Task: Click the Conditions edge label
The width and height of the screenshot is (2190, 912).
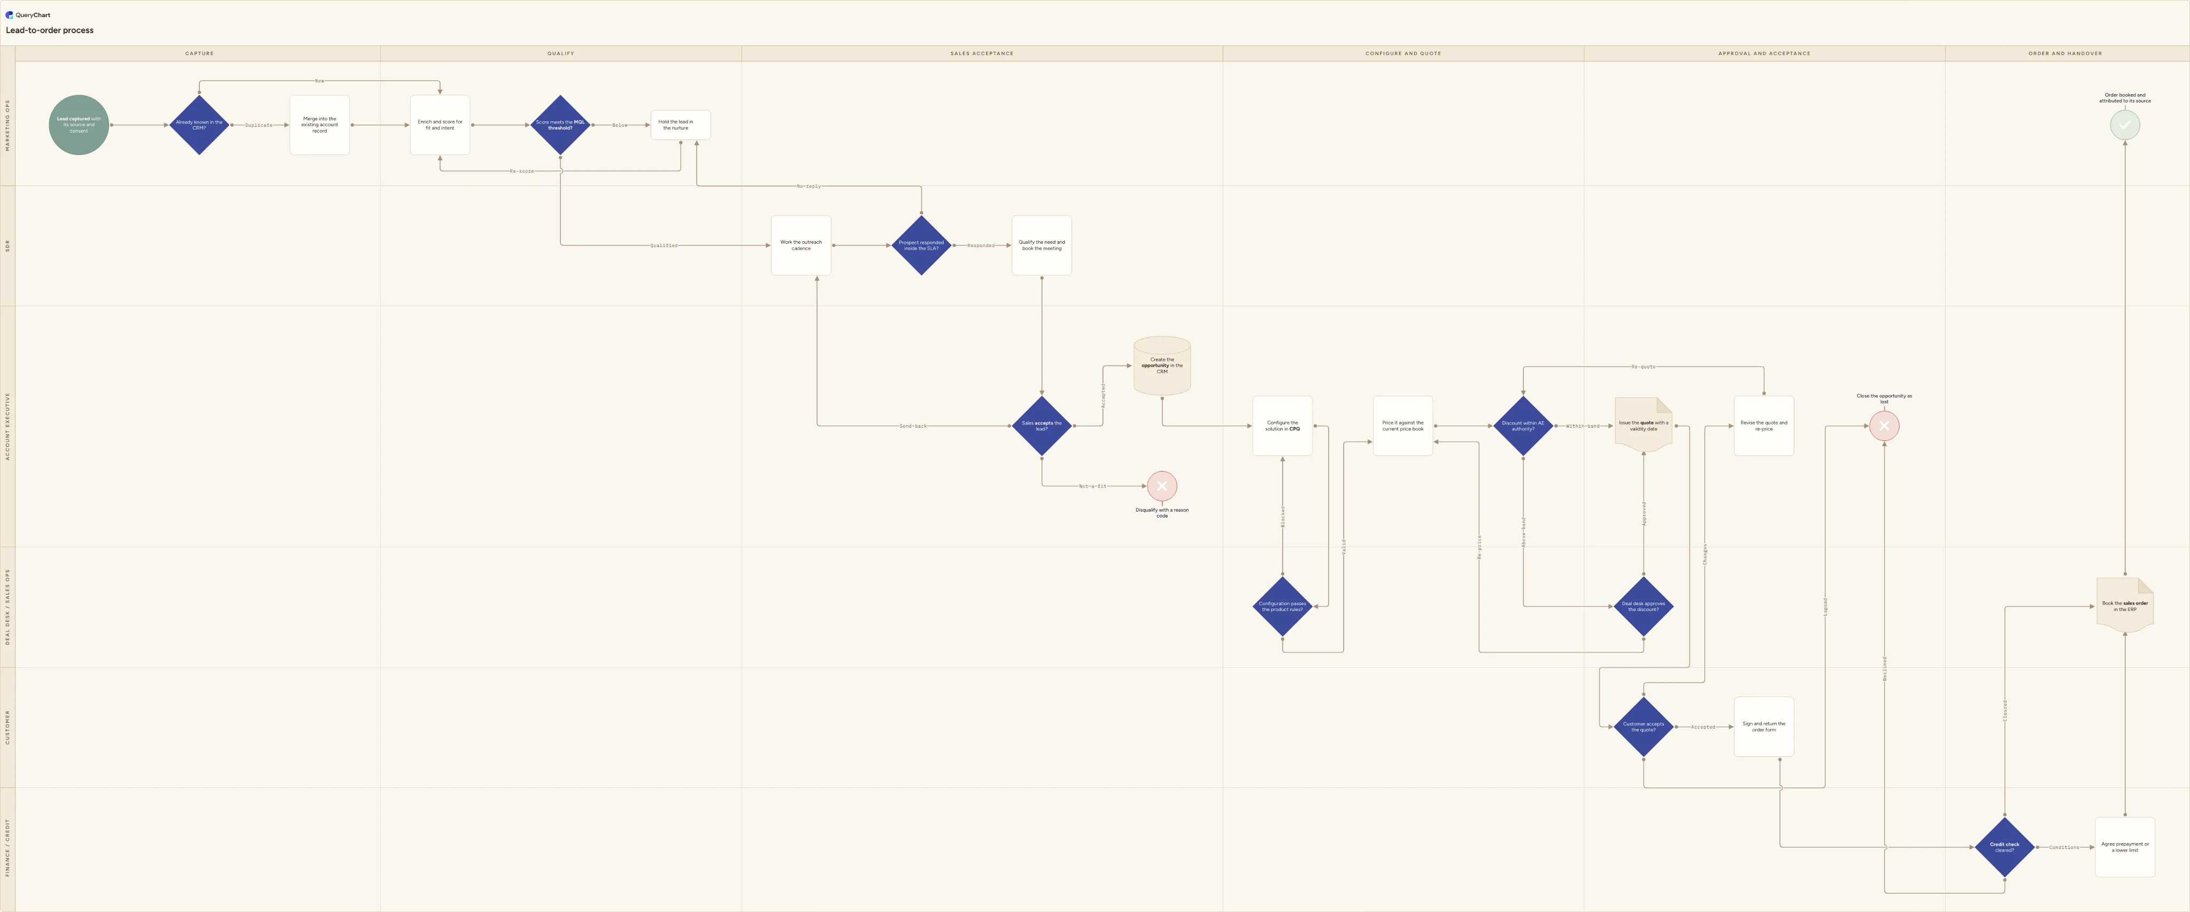Action: coord(2064,847)
